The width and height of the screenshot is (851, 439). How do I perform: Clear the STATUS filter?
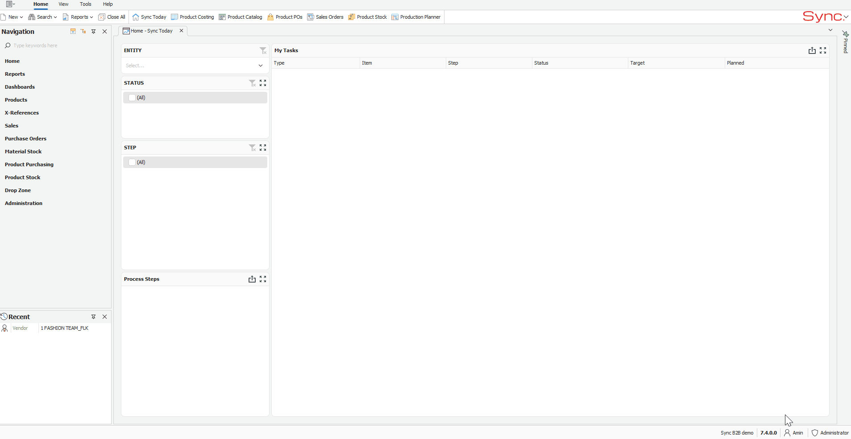click(x=252, y=83)
